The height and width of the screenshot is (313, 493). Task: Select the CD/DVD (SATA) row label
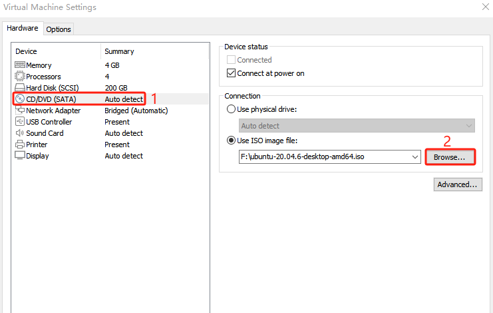pyautogui.click(x=51, y=99)
